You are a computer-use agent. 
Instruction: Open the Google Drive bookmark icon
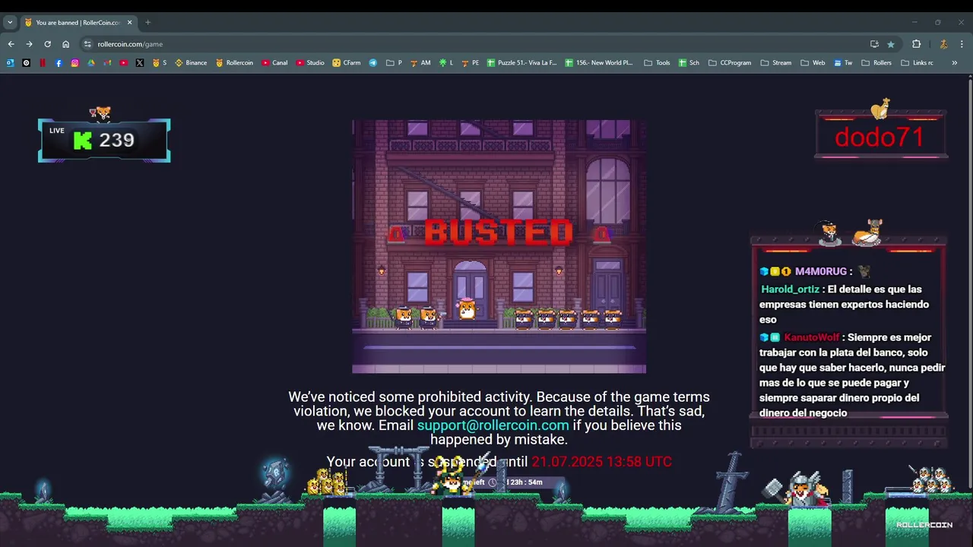[91, 63]
